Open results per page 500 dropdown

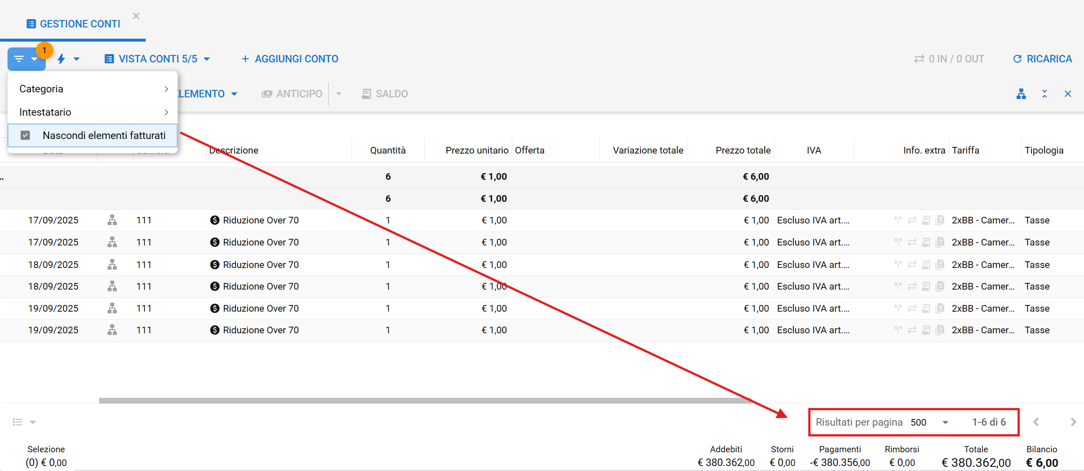click(x=929, y=422)
